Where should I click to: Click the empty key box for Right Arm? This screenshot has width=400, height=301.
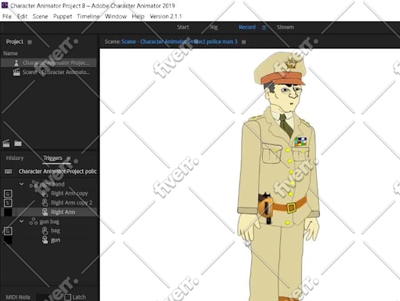(x=8, y=212)
